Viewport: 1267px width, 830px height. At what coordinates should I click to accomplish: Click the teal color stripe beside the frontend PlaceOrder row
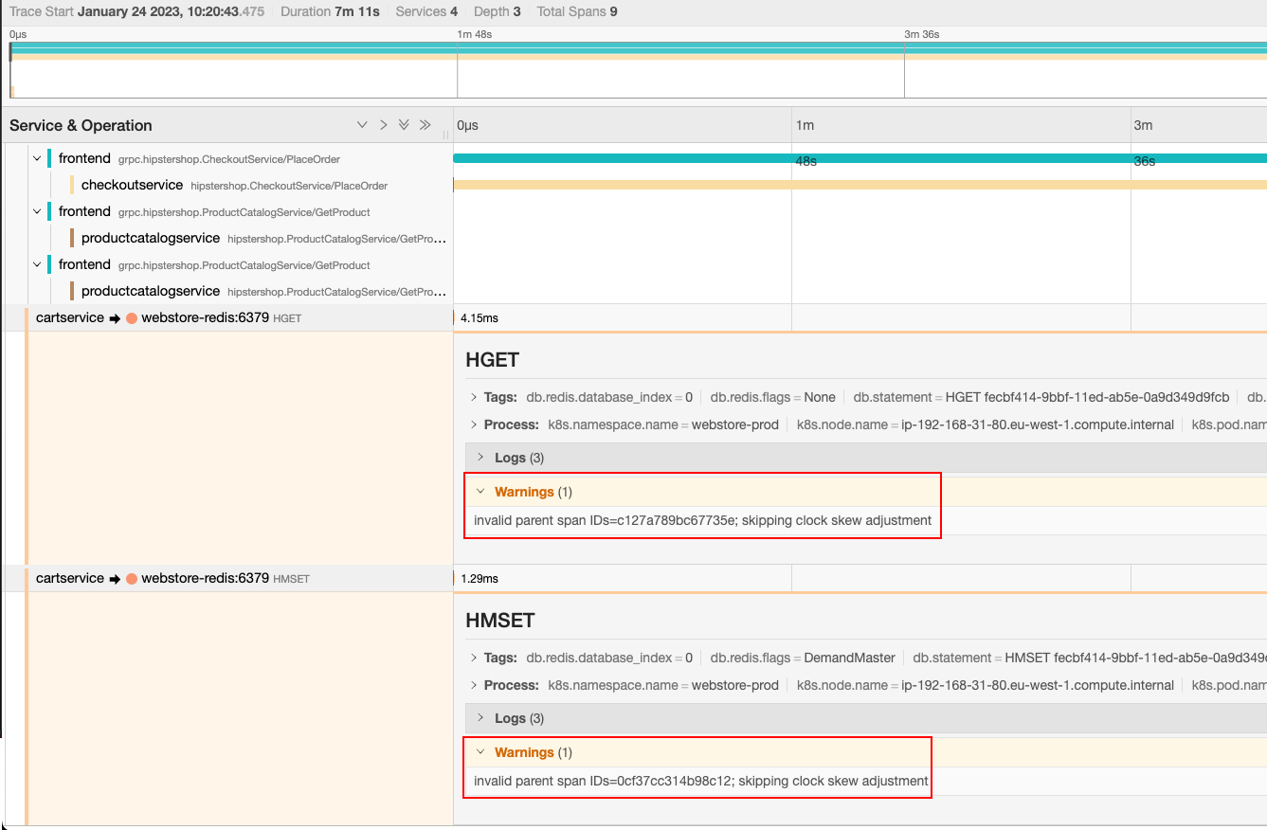(50, 158)
